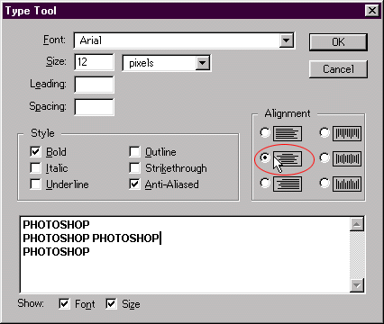
Task: Click the text area scroll down arrow
Action: click(357, 285)
